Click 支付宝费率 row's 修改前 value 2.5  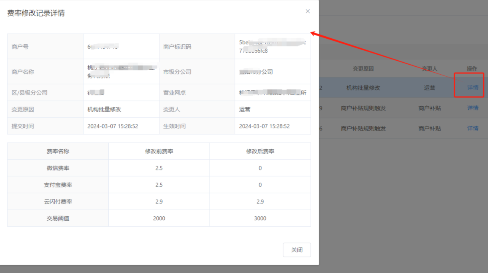click(159, 185)
